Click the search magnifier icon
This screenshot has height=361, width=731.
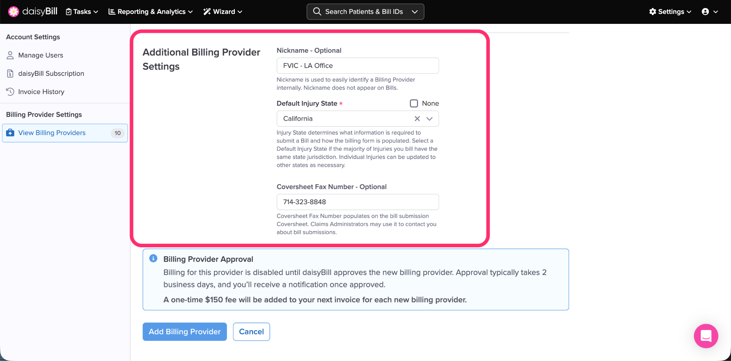pyautogui.click(x=317, y=12)
